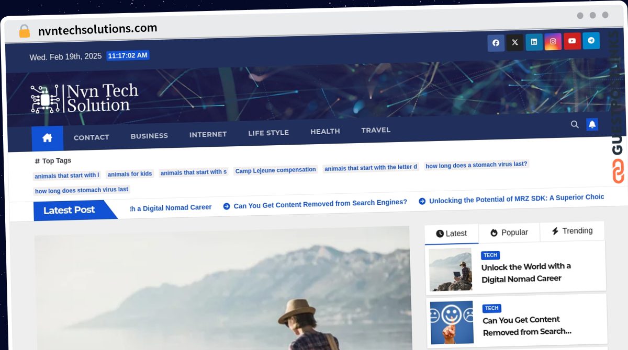
Task: Open the Facebook social icon
Action: [x=496, y=43]
